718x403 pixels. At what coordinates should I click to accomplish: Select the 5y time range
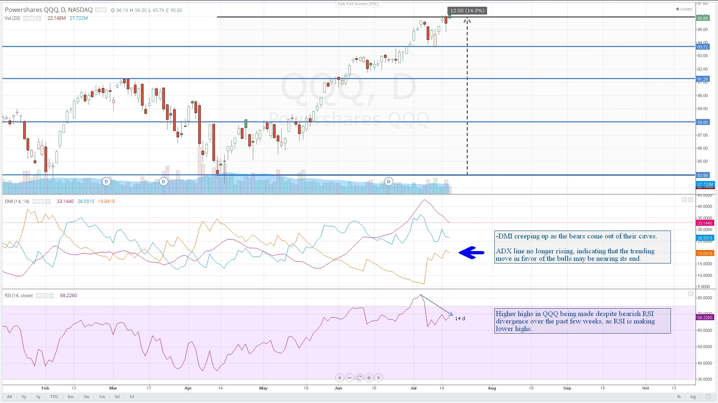24,397
